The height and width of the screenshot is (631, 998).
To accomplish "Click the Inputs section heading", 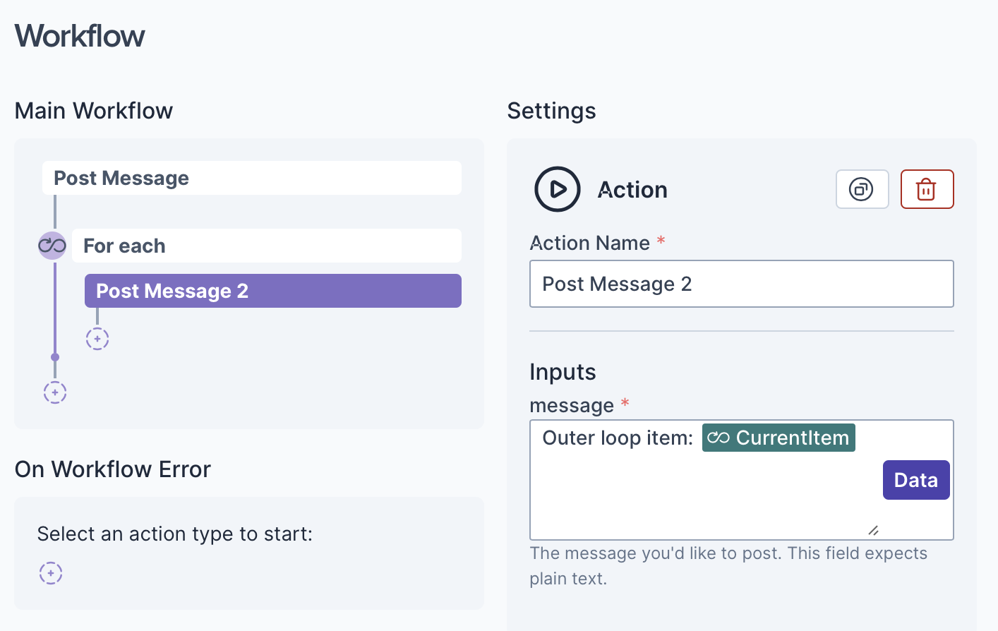I will [x=563, y=372].
